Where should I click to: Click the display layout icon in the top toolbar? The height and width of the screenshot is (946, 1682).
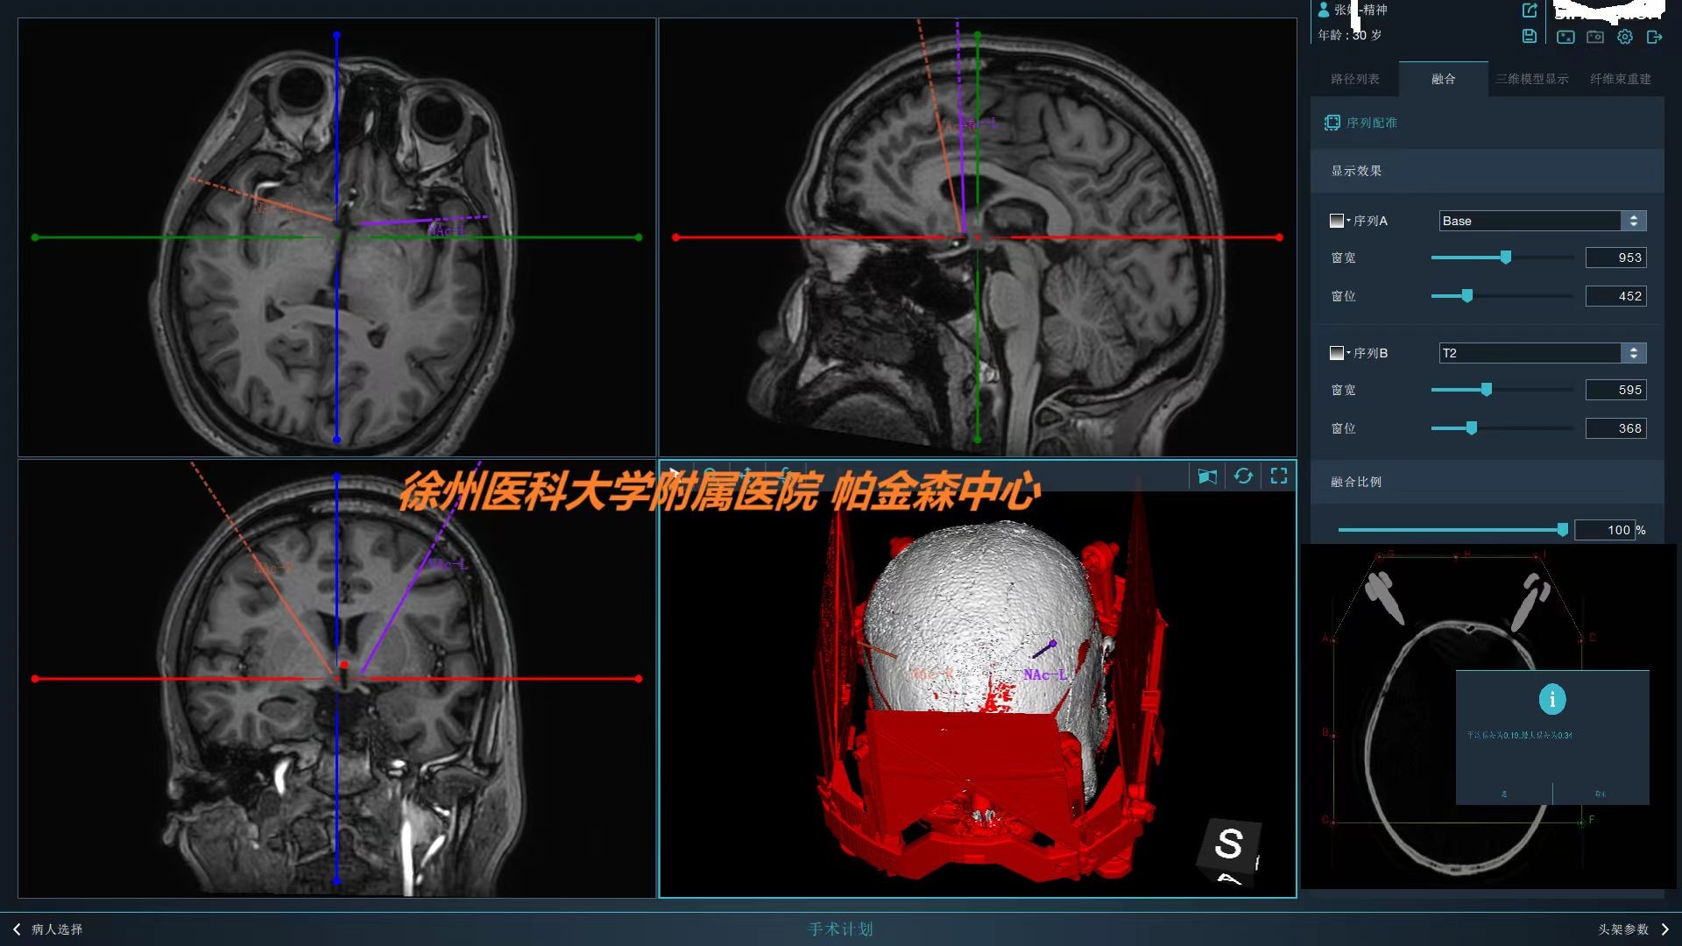pos(1565,37)
